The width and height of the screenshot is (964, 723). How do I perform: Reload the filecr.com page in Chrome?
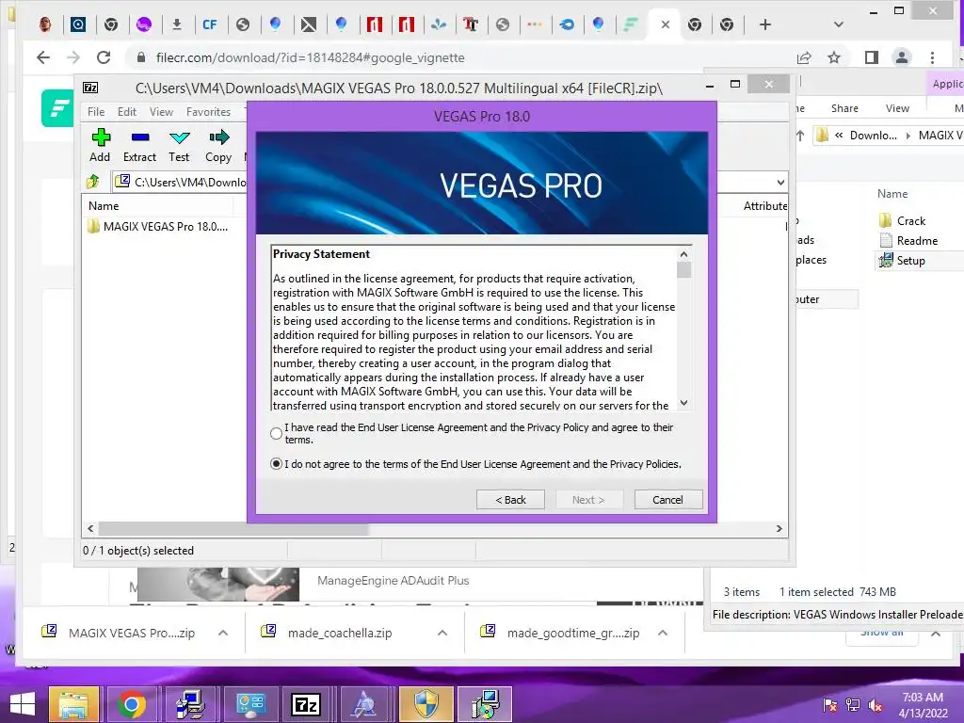point(104,57)
